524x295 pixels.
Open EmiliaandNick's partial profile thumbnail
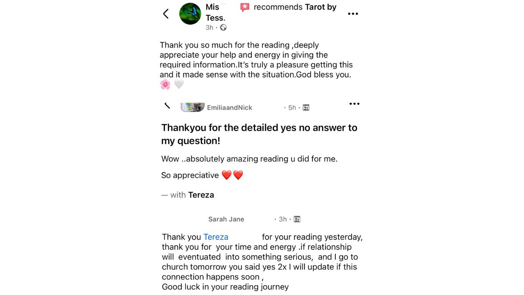[x=192, y=107]
